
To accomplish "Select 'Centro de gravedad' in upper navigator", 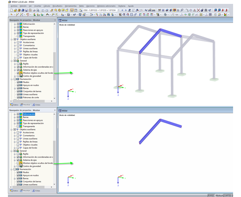I will 32,76.
